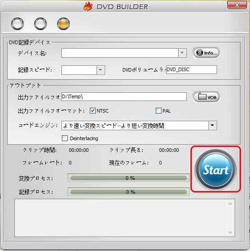Click log box scroll down arrow

(230, 232)
